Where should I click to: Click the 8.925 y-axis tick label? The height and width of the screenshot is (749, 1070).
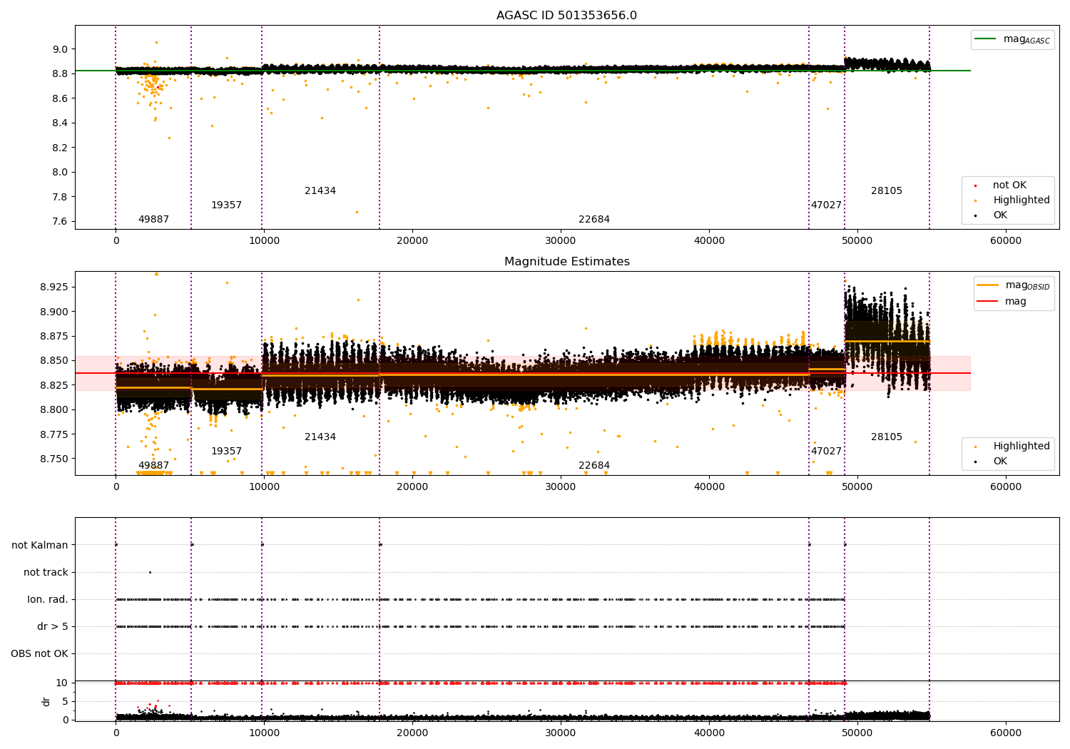tap(53, 287)
